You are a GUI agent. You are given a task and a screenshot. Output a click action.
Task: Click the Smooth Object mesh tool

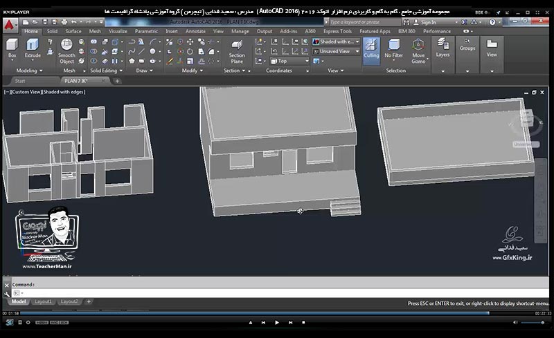[x=66, y=51]
